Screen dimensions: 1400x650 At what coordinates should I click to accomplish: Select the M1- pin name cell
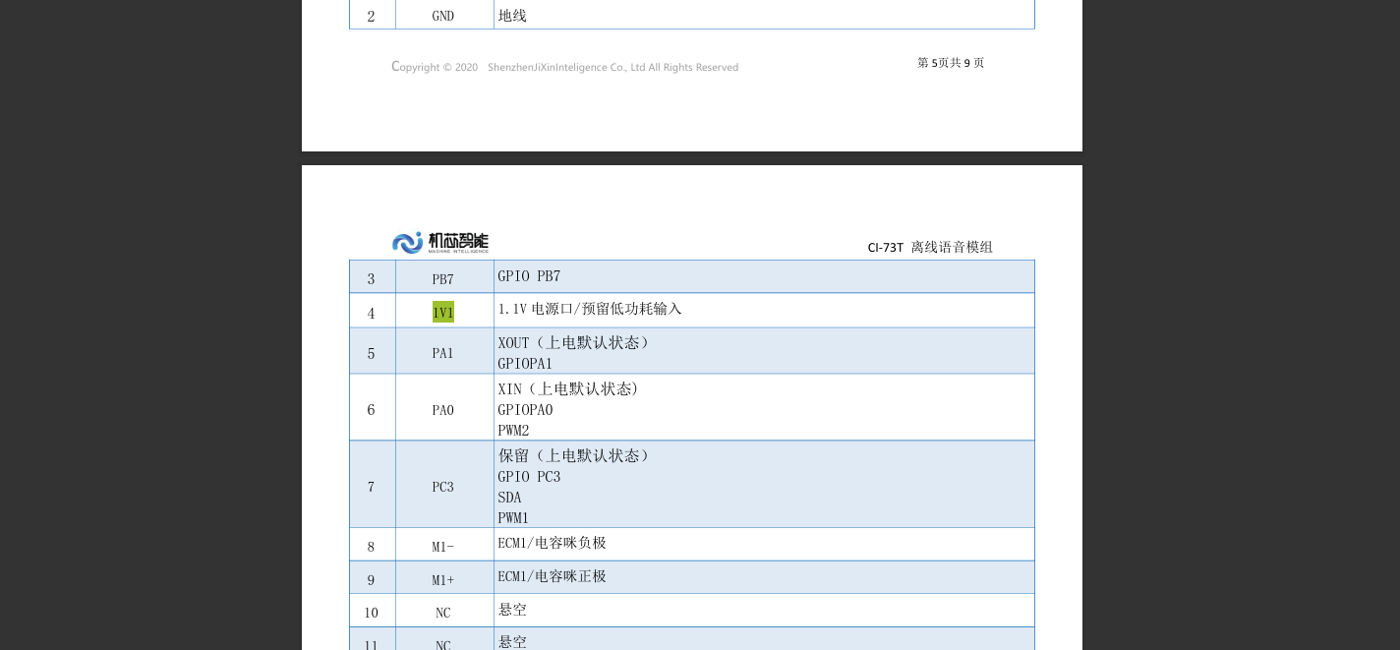click(443, 547)
